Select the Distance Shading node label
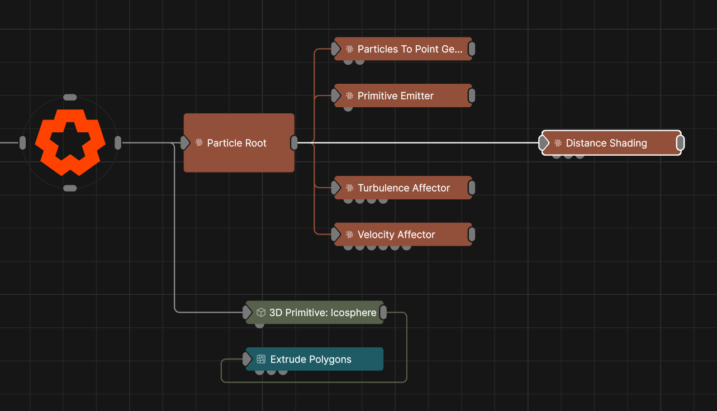The image size is (717, 411). pyautogui.click(x=606, y=144)
